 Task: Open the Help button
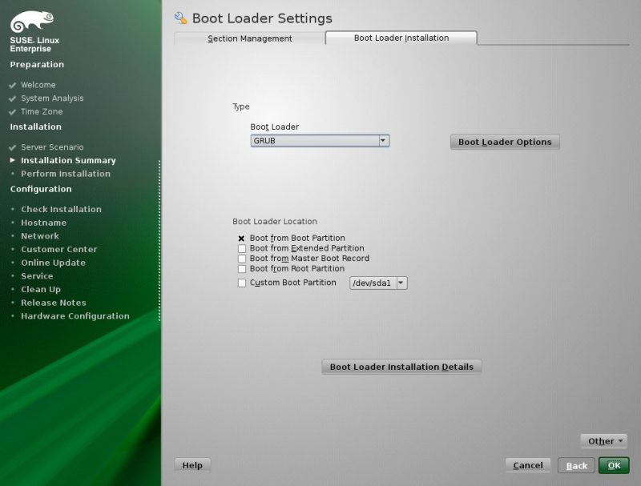click(x=192, y=464)
